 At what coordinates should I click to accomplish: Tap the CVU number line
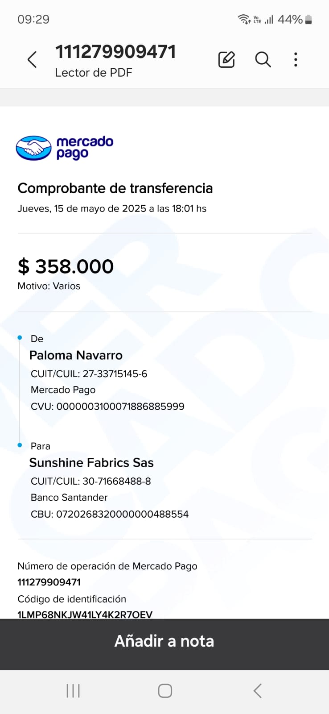click(x=107, y=407)
